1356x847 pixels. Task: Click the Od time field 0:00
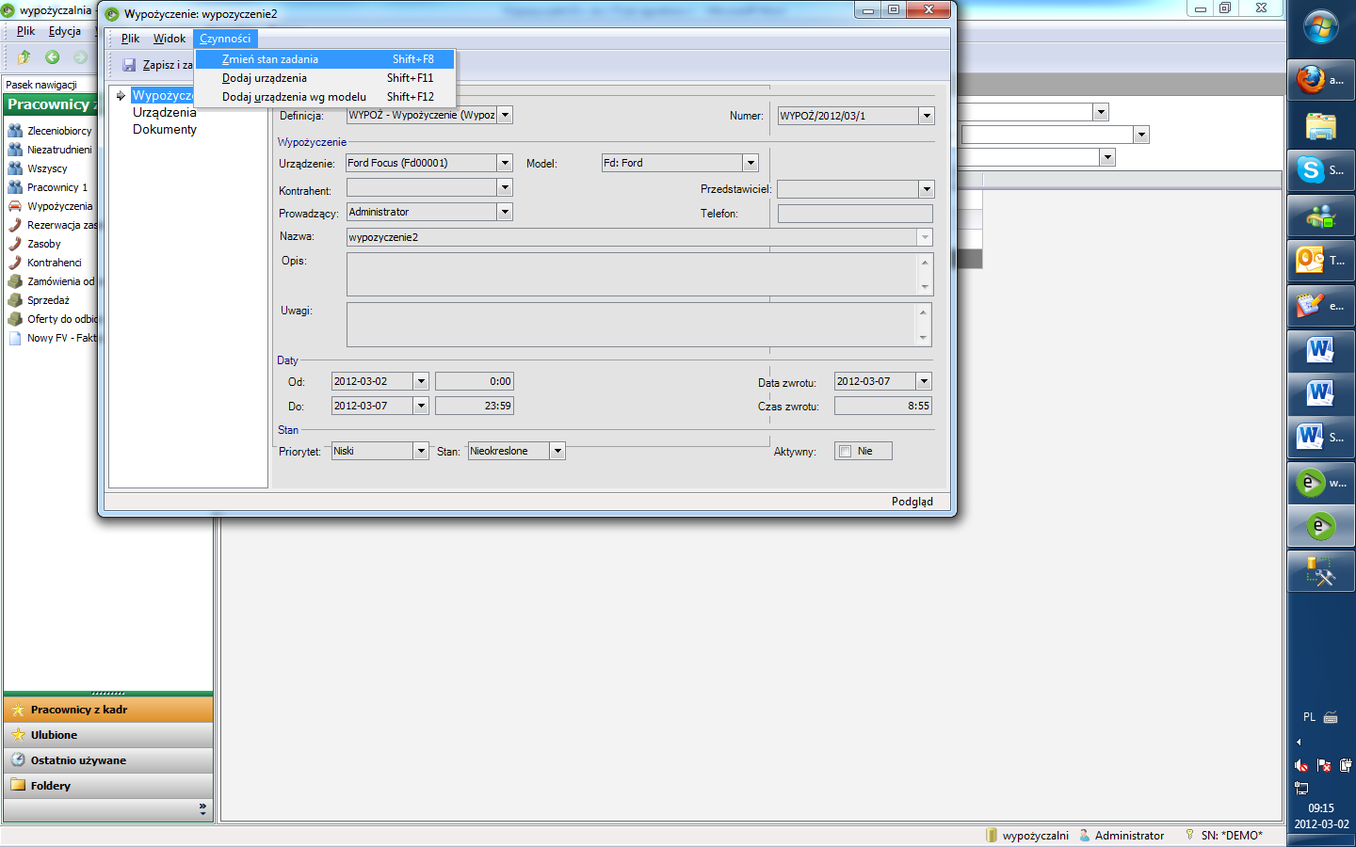(475, 381)
